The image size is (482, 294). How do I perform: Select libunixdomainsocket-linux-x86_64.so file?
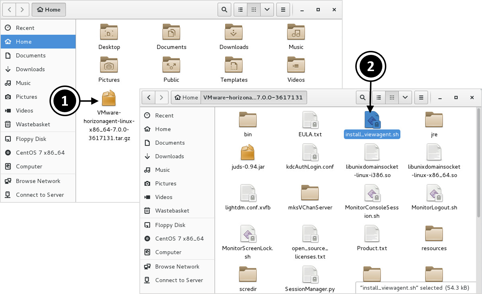click(434, 152)
